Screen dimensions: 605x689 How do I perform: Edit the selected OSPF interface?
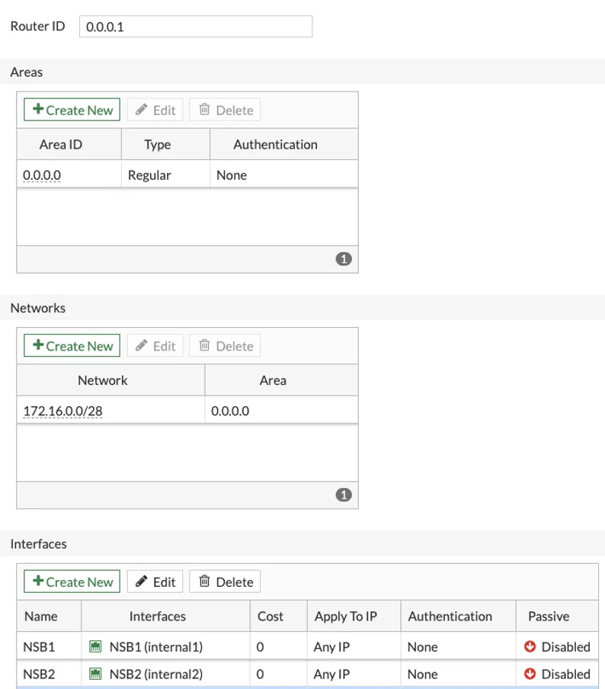pyautogui.click(x=155, y=582)
